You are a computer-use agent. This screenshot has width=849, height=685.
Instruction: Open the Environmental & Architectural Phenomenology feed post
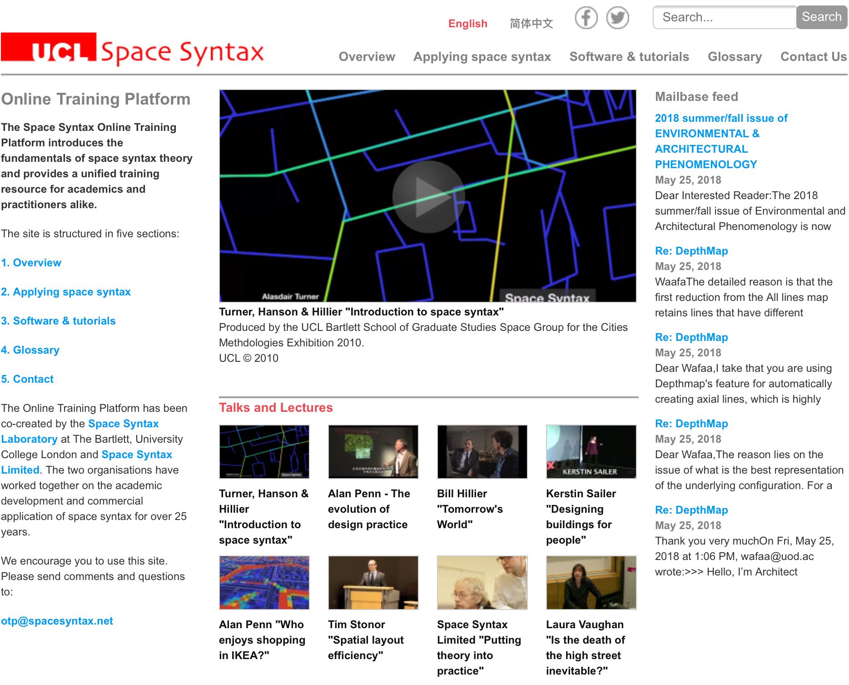click(x=721, y=141)
